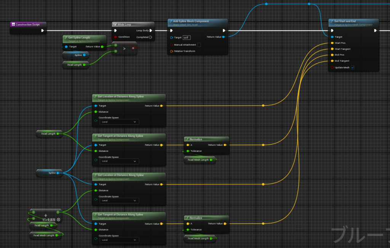Screen dimensions: 390x248
Task: Click the Return Value pin of Add Spline Mesh Component
Action: click(223, 37)
